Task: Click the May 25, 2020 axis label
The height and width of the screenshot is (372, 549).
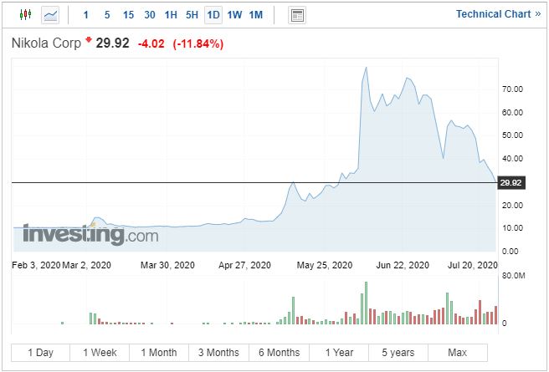Action: [x=325, y=265]
